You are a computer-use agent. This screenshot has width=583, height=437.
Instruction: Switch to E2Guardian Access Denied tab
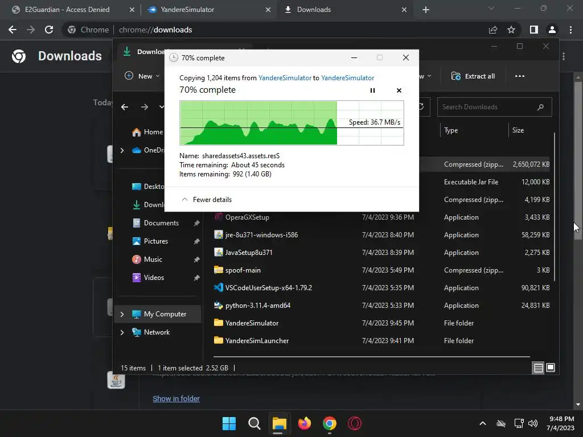[x=67, y=10]
